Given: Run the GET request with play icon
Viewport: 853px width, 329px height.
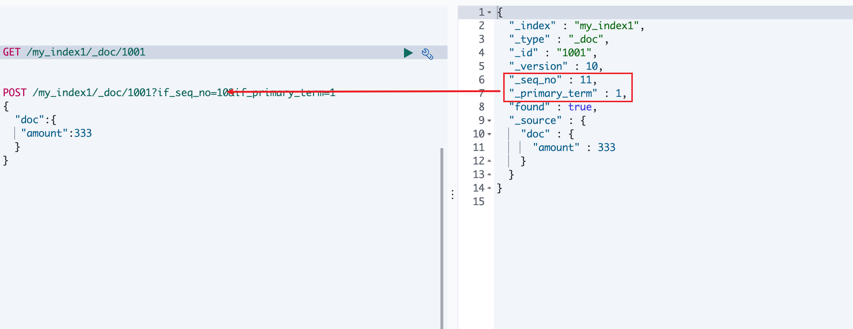Looking at the screenshot, I should pos(408,53).
